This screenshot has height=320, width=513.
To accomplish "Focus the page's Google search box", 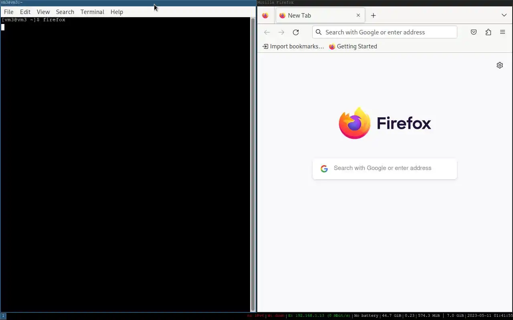I will [385, 168].
